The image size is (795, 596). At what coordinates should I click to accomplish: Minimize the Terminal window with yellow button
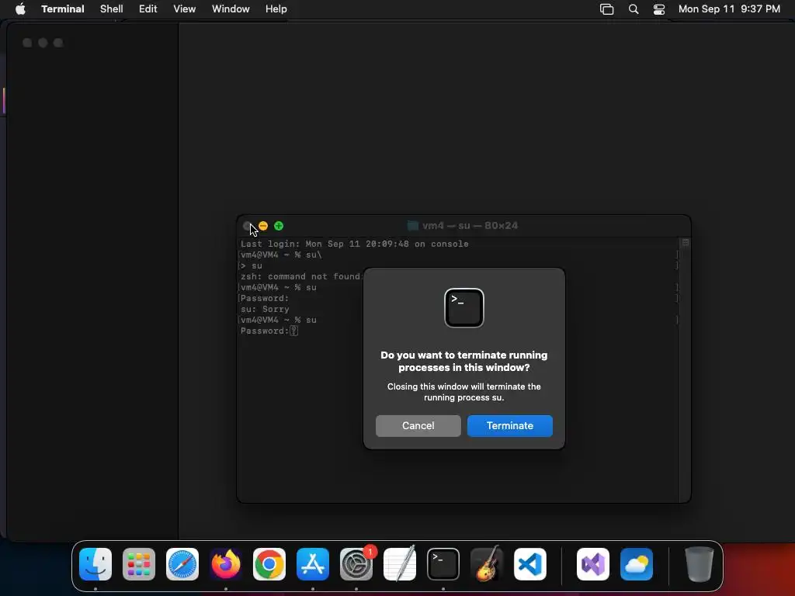click(263, 226)
